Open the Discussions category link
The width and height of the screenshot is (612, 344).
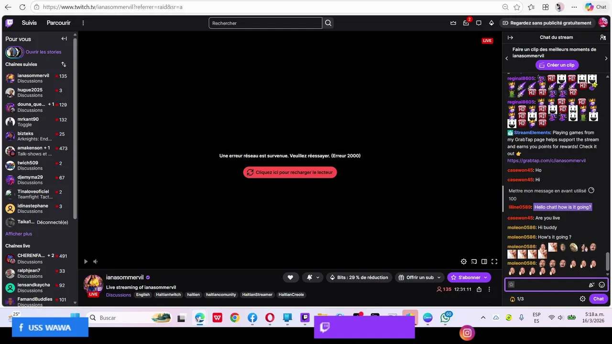coord(119,295)
